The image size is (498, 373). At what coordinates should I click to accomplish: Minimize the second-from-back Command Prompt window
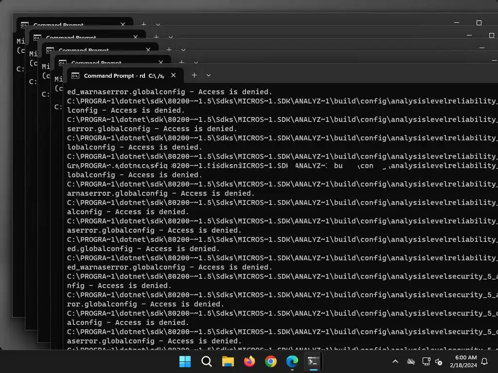click(469, 35)
